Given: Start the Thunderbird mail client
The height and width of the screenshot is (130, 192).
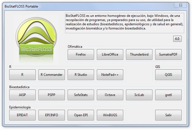Looking at the screenshot, I should click(x=139, y=54).
